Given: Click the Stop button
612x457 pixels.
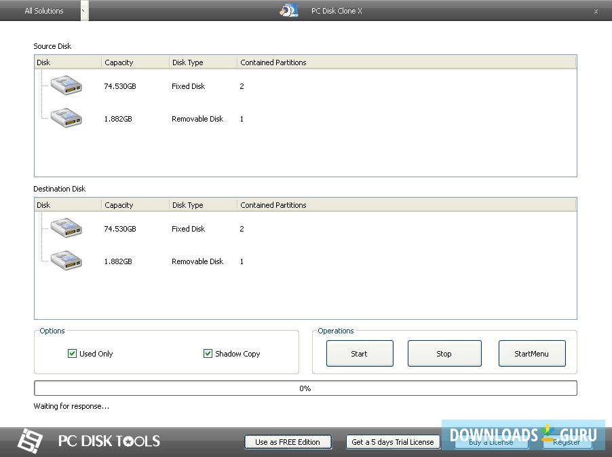Looking at the screenshot, I should 444,354.
